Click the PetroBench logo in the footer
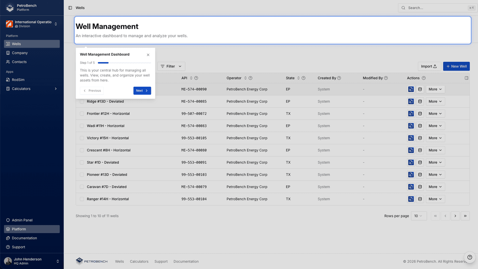Screen dimensions: 478x269 (91, 261)
